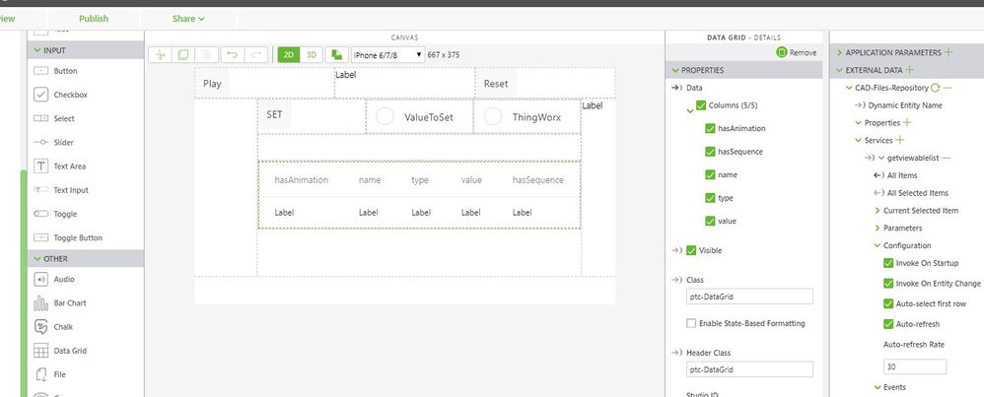Open the iPhone 6/7/8 device dropdown
984x397 pixels.
click(x=387, y=55)
